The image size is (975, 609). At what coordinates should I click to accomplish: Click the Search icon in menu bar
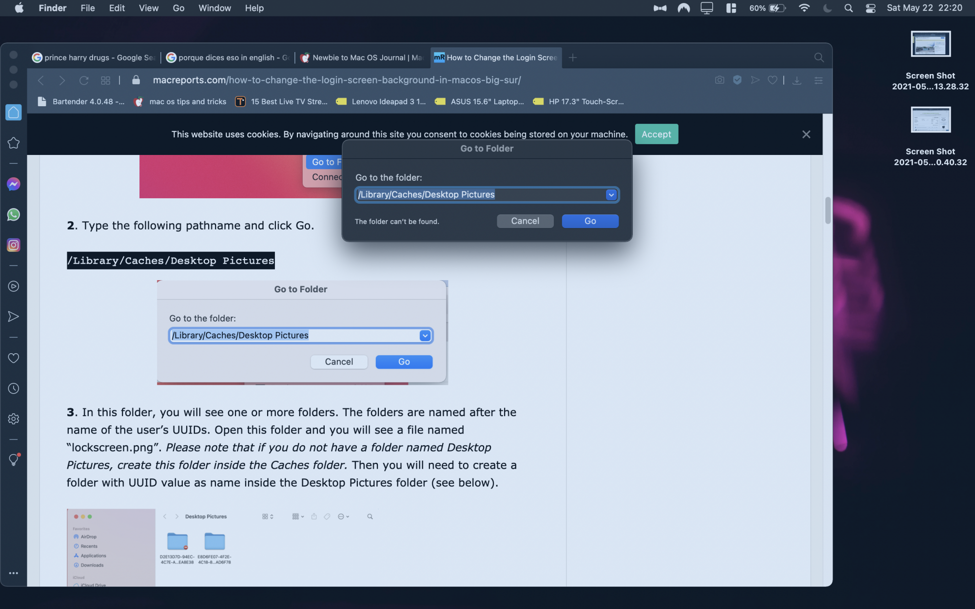pos(848,8)
